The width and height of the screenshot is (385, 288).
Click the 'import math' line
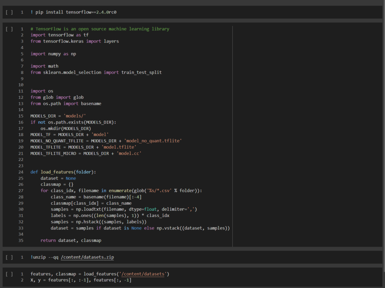click(x=44, y=66)
